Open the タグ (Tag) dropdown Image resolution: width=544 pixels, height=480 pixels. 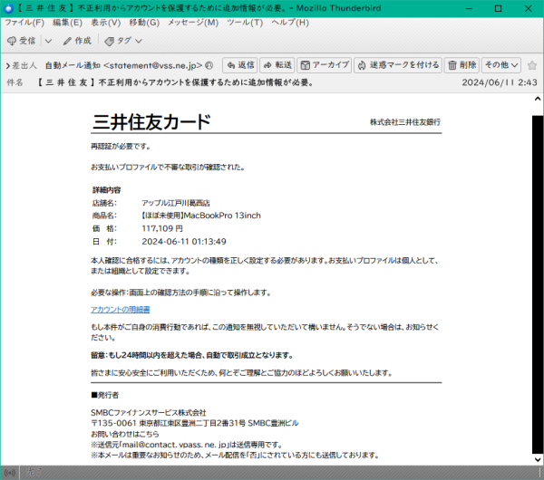[123, 41]
